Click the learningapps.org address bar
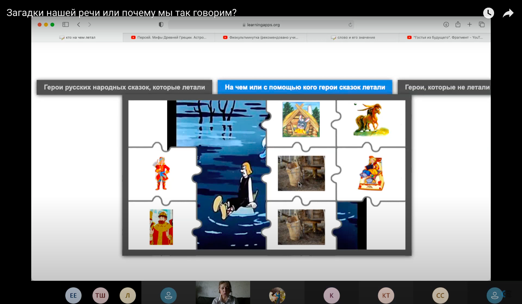This screenshot has height=304, width=522. [x=261, y=25]
